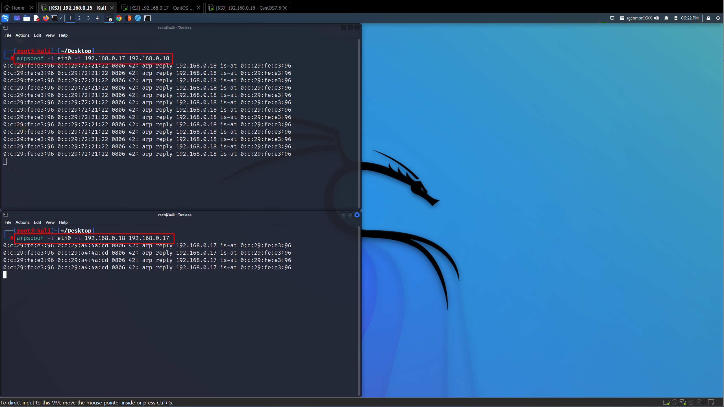Launch Google Chrome from the panel
The width and height of the screenshot is (724, 407).
pyautogui.click(x=119, y=18)
